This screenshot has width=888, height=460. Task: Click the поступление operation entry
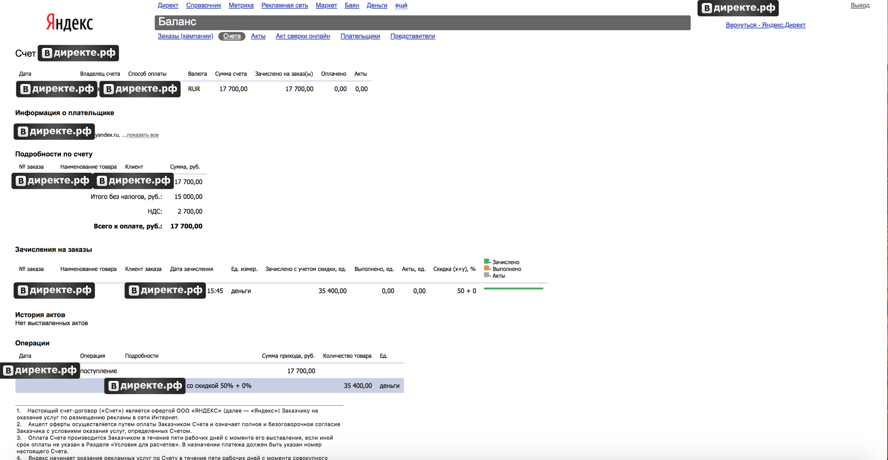[99, 371]
